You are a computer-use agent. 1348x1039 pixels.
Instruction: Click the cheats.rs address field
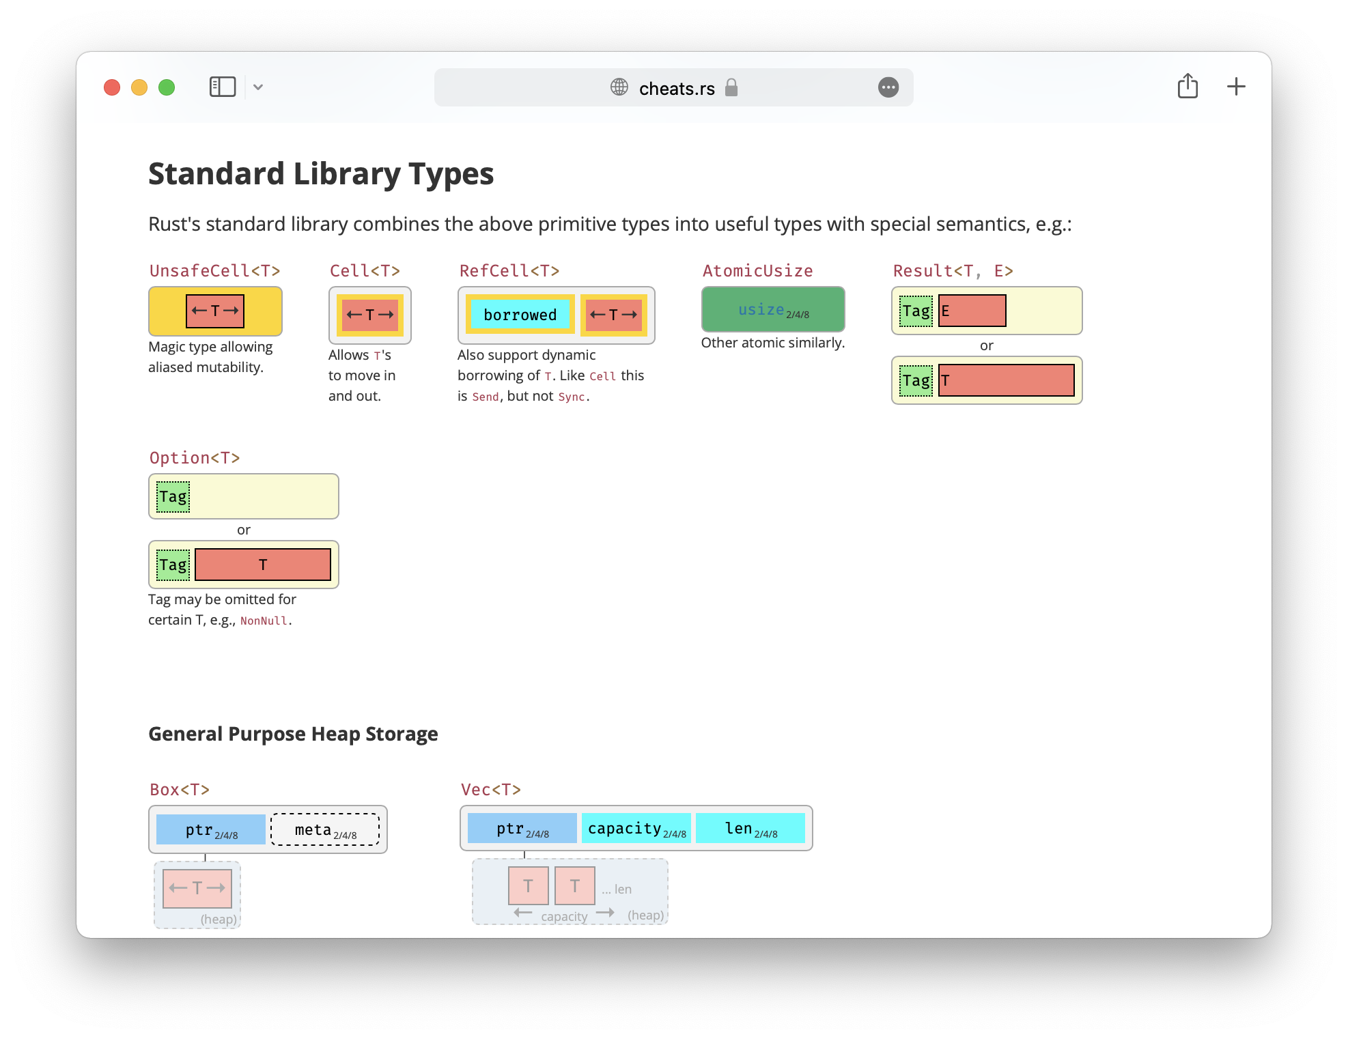(676, 88)
